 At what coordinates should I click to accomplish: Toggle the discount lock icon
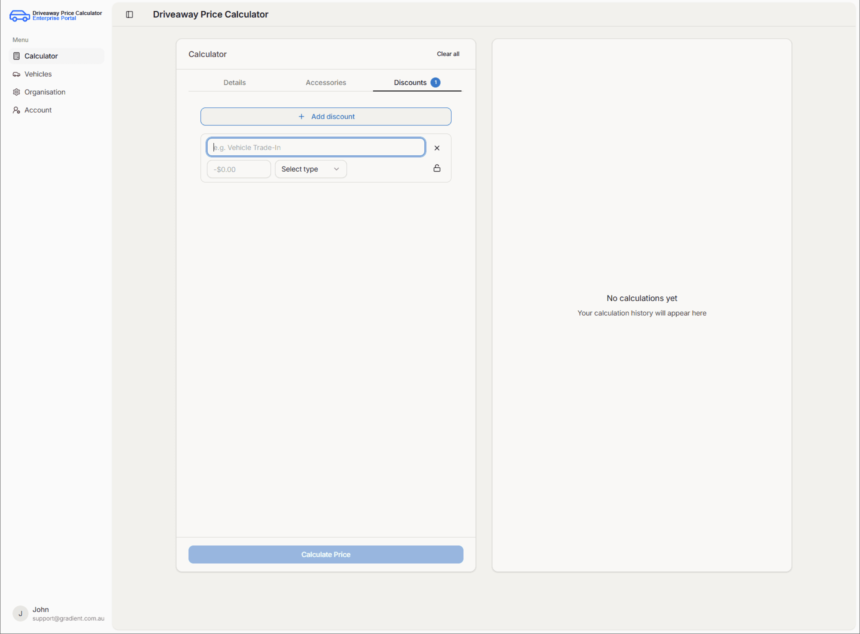click(437, 168)
